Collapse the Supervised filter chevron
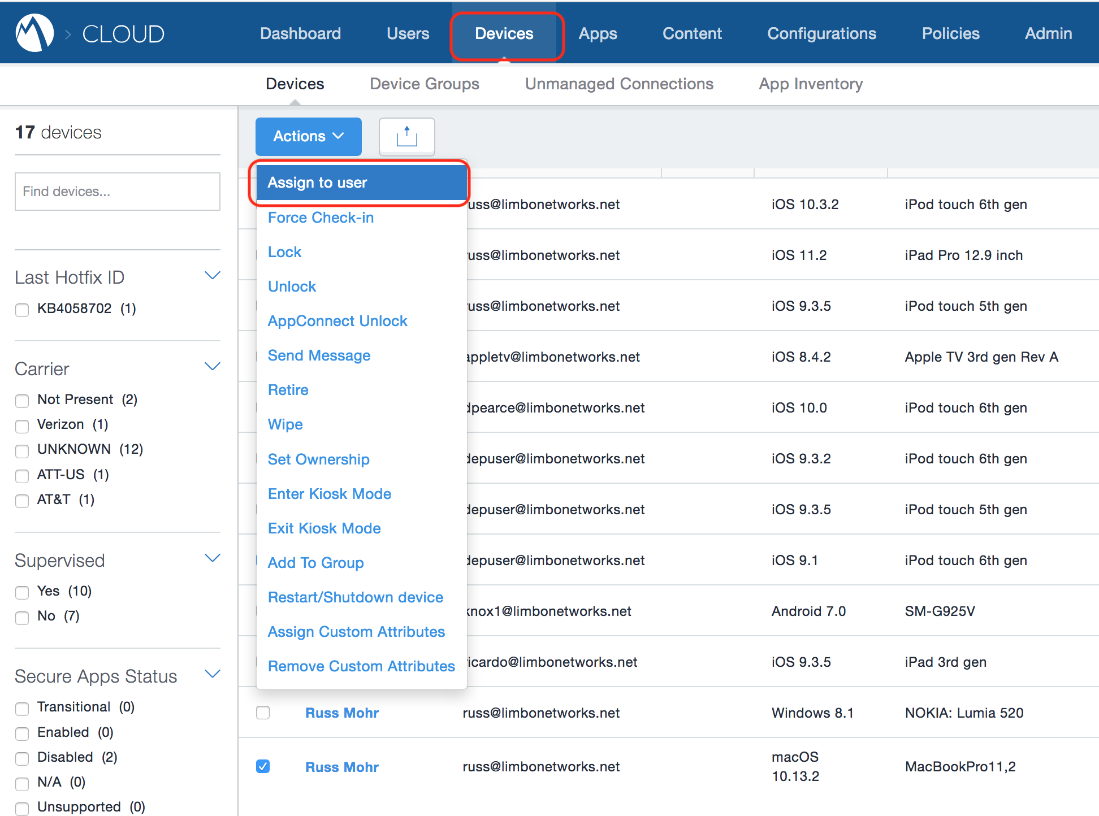 click(x=212, y=558)
